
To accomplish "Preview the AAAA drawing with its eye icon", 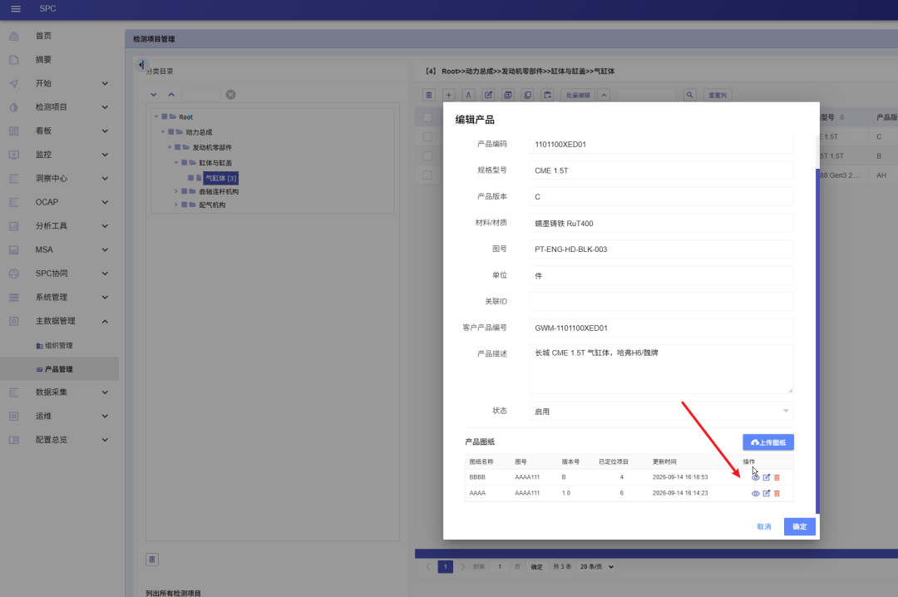I will point(755,493).
